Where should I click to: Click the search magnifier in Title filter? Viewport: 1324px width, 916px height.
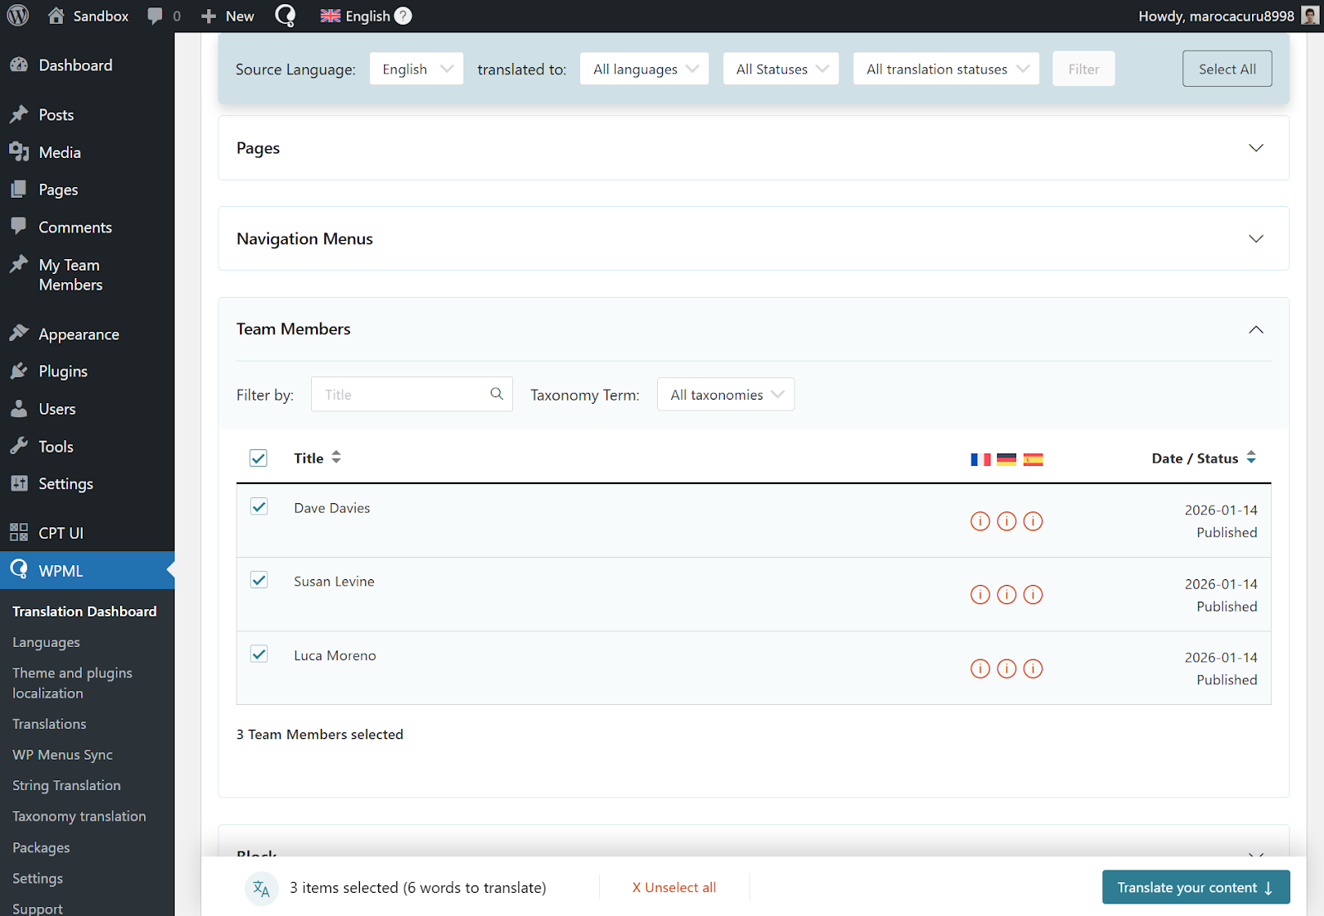(x=496, y=394)
